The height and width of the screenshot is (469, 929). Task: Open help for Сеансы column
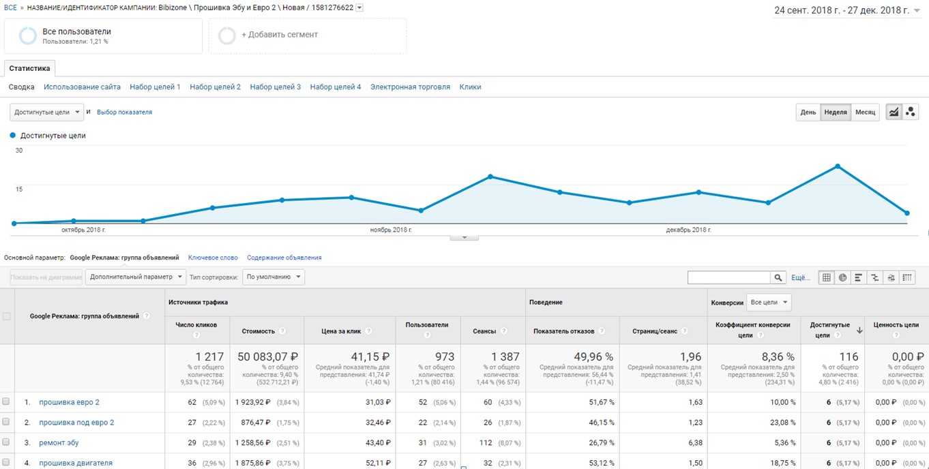(503, 331)
